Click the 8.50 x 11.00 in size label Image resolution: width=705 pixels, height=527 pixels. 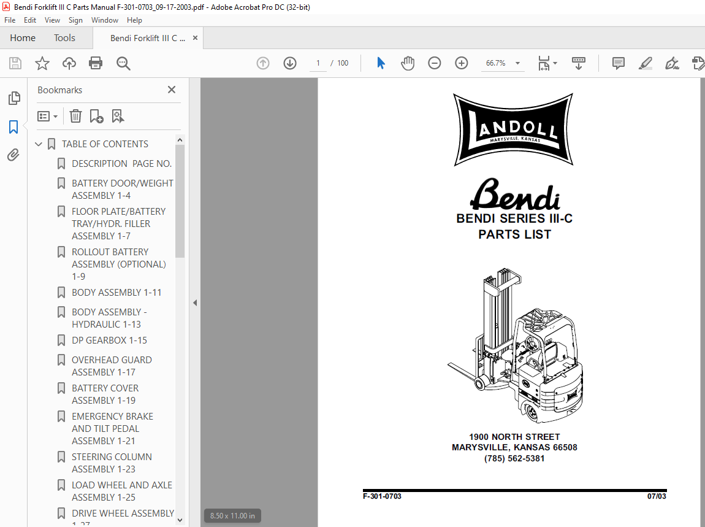[232, 516]
